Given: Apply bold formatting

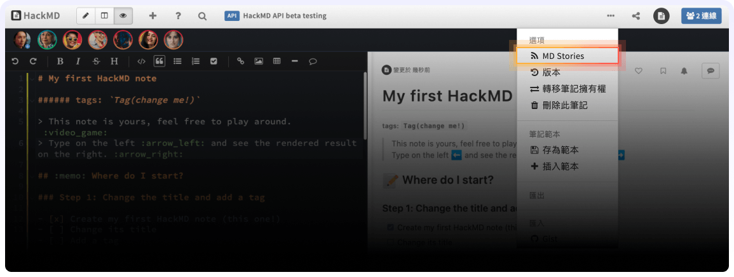Looking at the screenshot, I should tap(60, 61).
